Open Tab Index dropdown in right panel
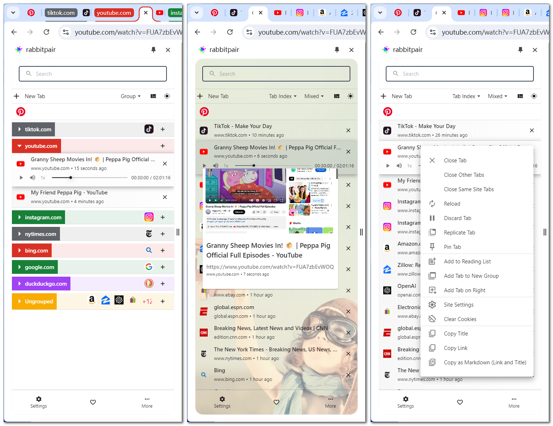This screenshot has width=553, height=426. click(x=466, y=96)
